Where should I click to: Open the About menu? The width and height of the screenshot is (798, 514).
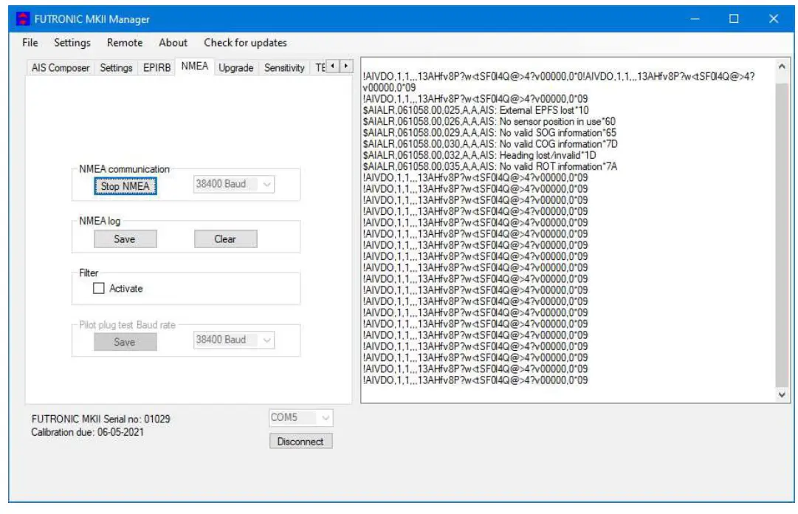coord(173,43)
